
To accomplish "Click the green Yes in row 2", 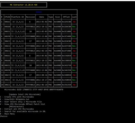I will click(x=74, y=27).
